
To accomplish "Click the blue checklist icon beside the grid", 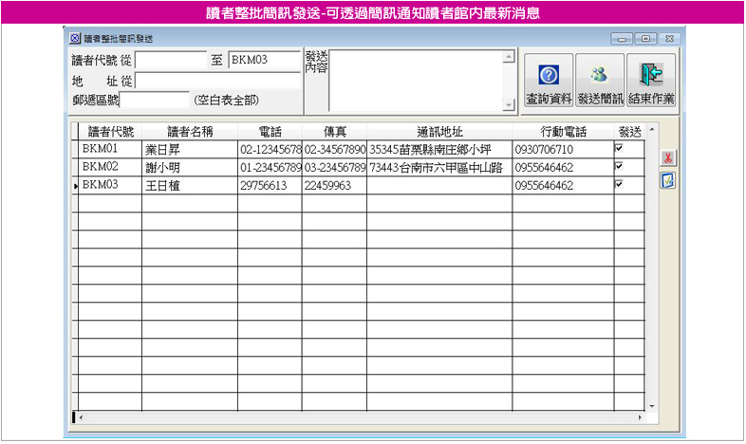I will click(667, 180).
